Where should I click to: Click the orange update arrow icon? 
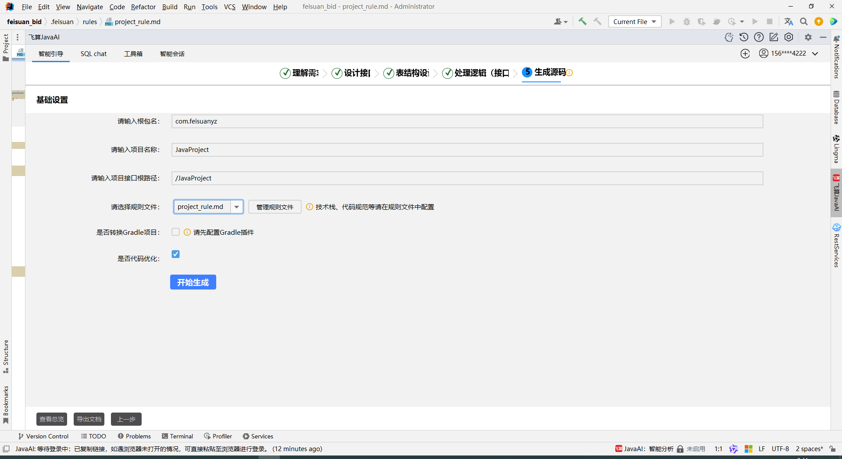pos(818,21)
